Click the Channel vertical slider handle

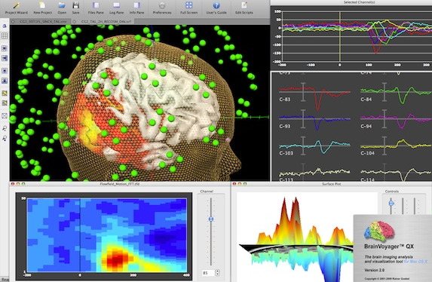tap(211, 219)
